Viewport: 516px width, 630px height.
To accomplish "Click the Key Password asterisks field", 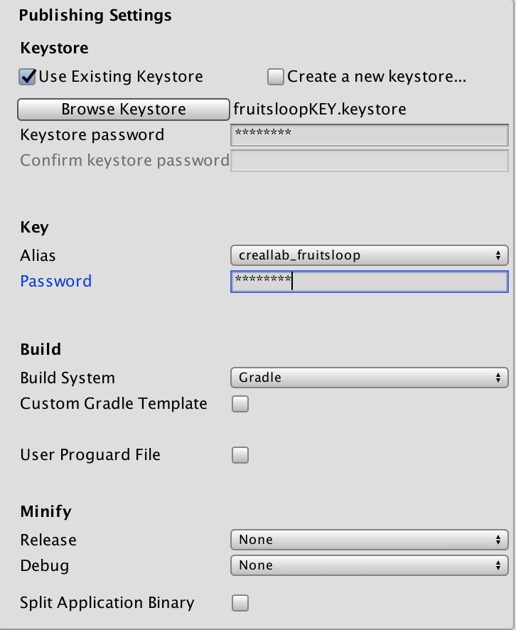I will click(x=370, y=282).
